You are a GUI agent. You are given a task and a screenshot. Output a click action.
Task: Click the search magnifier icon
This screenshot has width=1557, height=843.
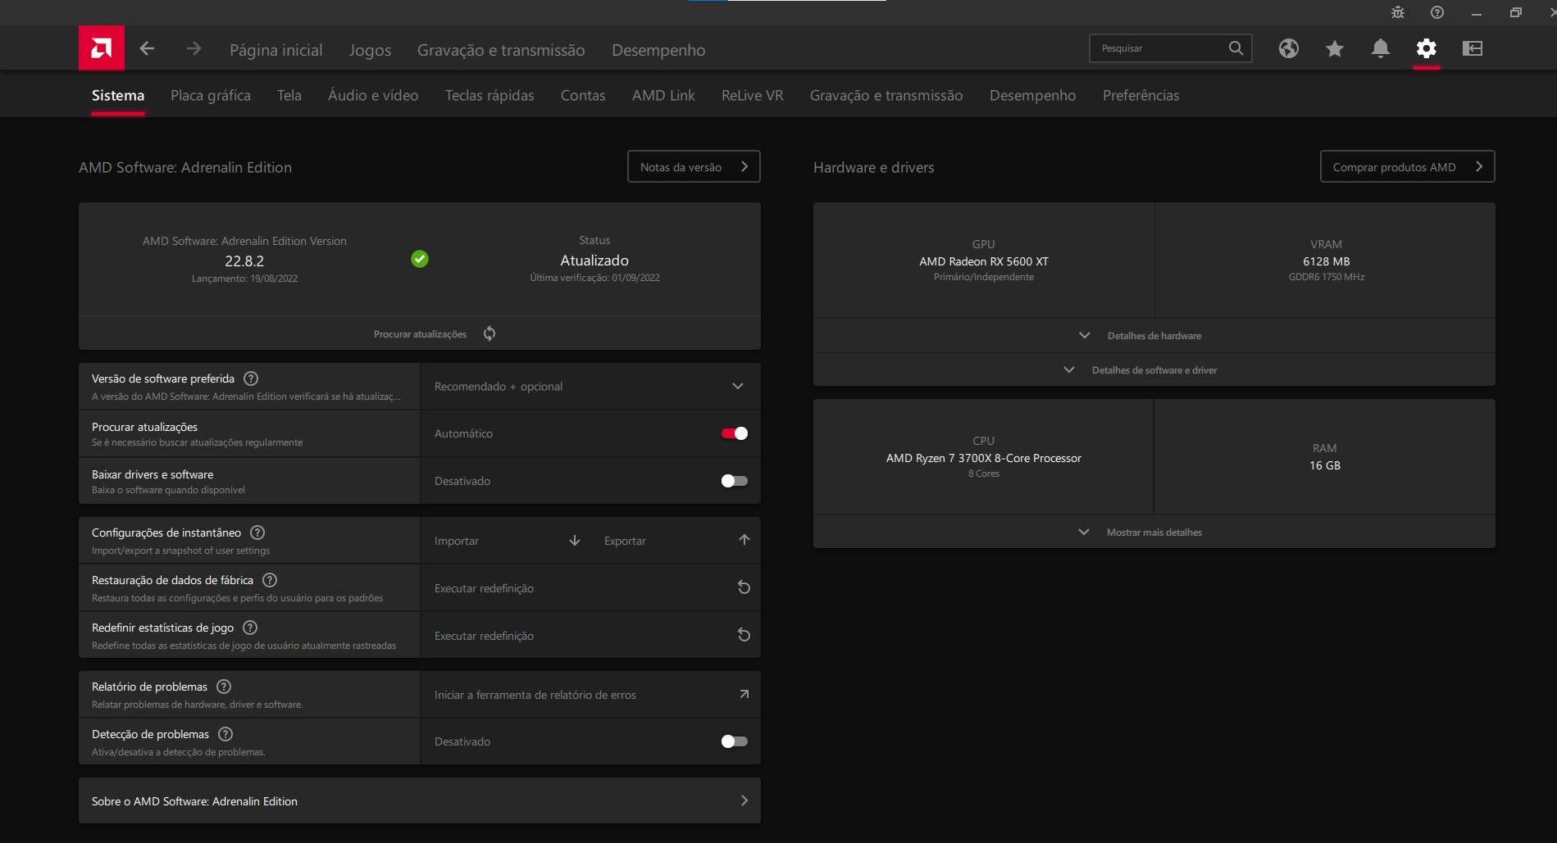pyautogui.click(x=1236, y=48)
